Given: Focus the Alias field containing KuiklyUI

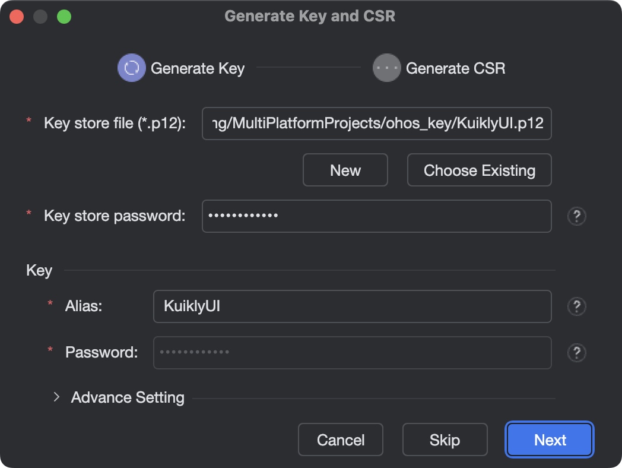Looking at the screenshot, I should (x=352, y=306).
